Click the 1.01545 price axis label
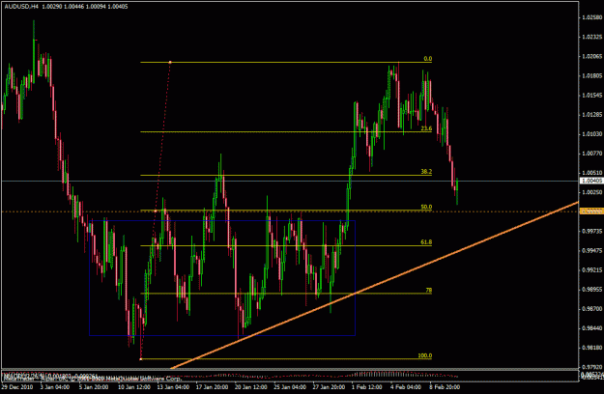This screenshot has width=604, height=394. click(x=591, y=95)
